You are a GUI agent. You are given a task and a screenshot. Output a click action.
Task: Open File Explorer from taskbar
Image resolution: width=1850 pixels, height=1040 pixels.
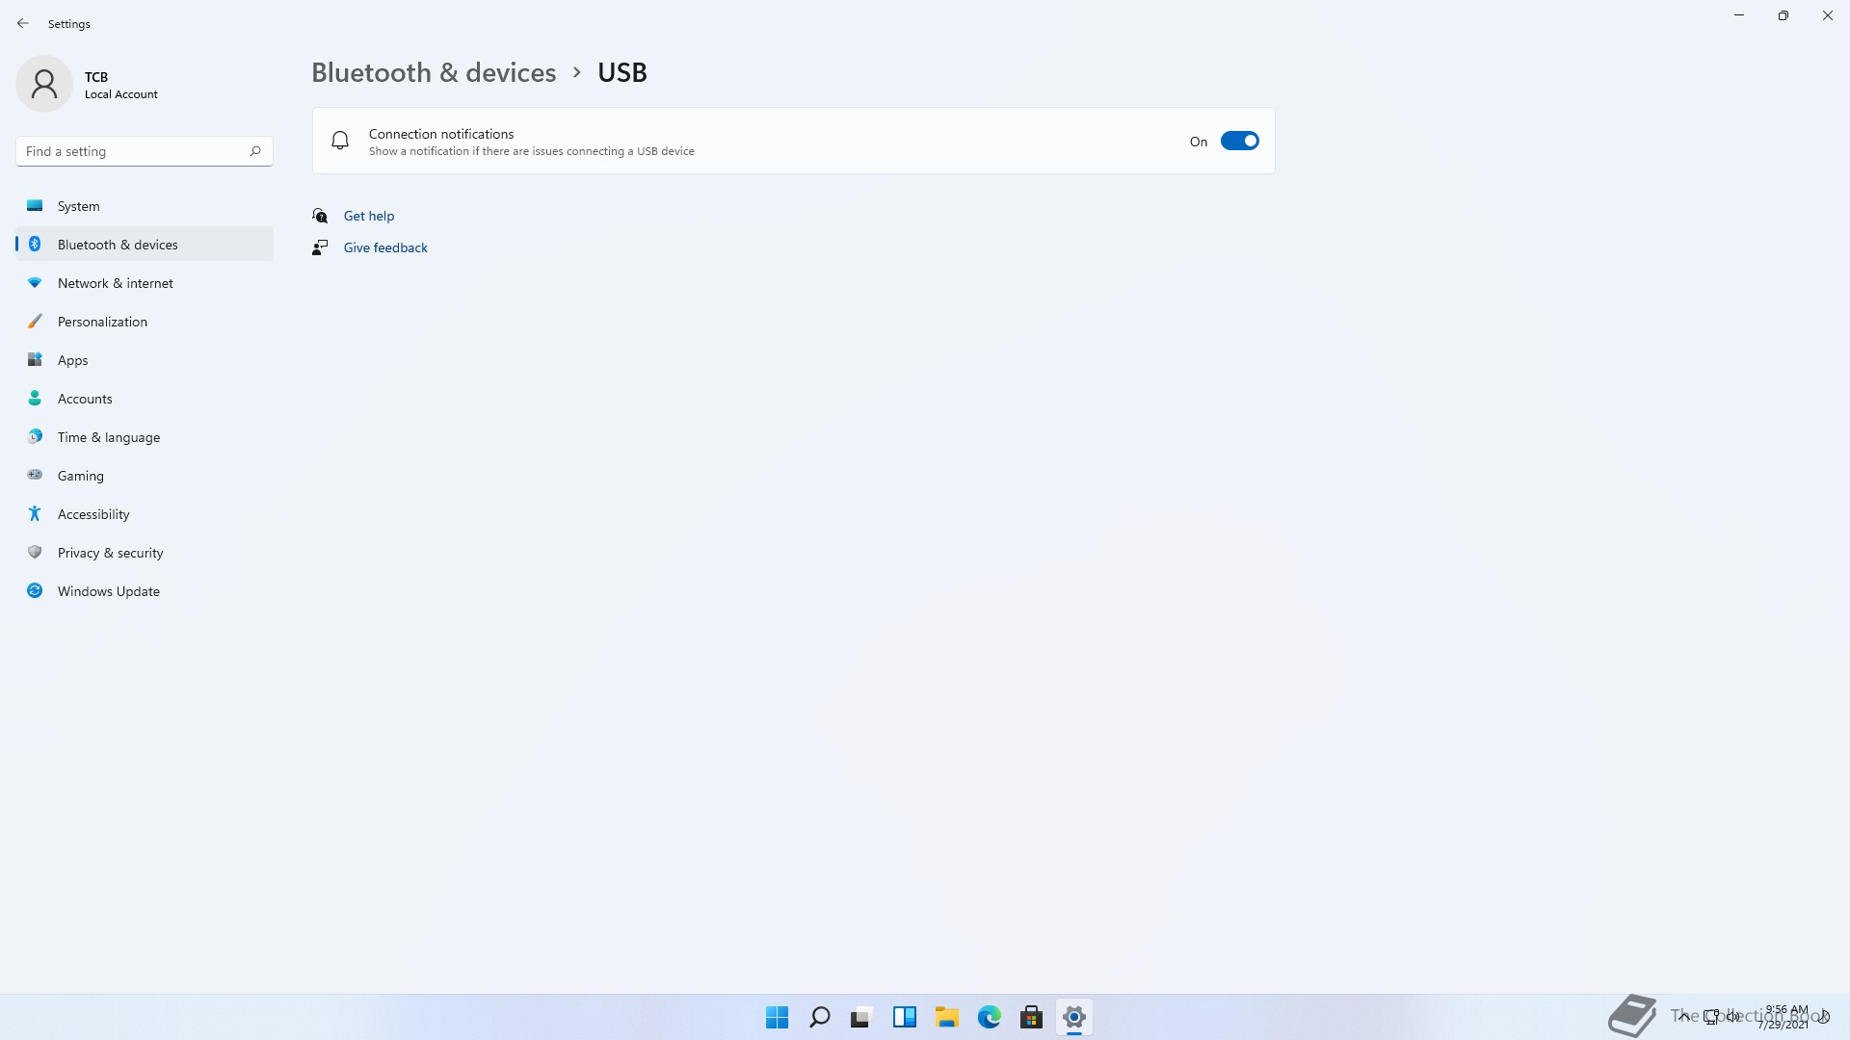point(946,1017)
